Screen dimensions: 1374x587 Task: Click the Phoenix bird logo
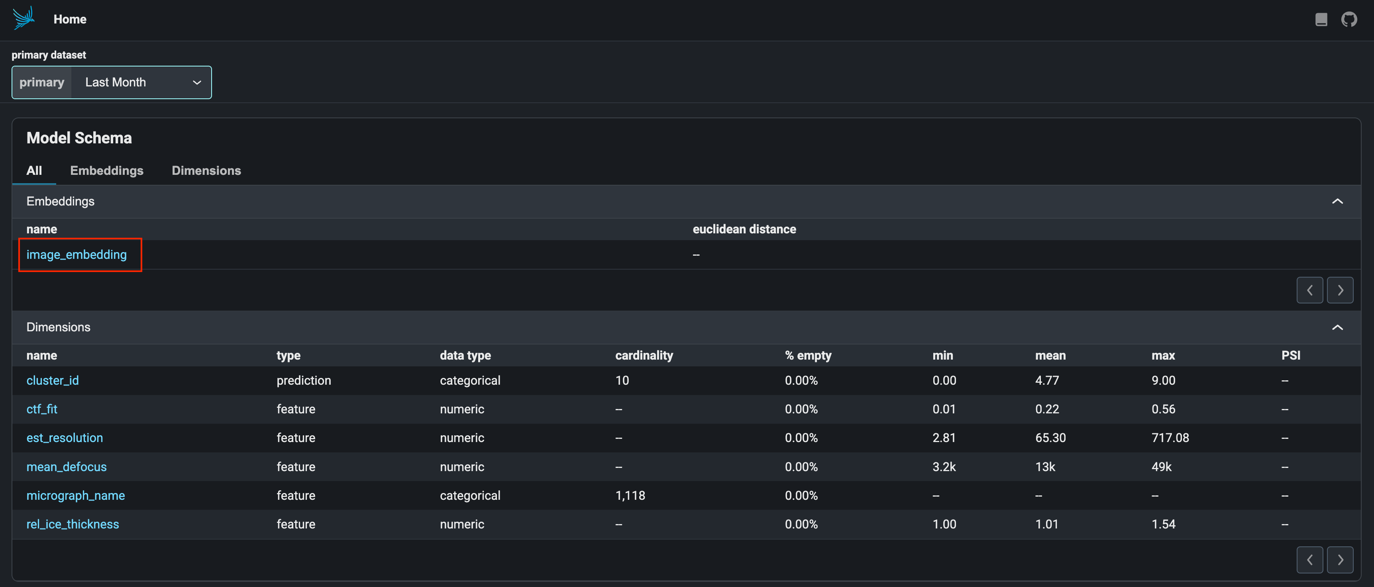point(24,18)
